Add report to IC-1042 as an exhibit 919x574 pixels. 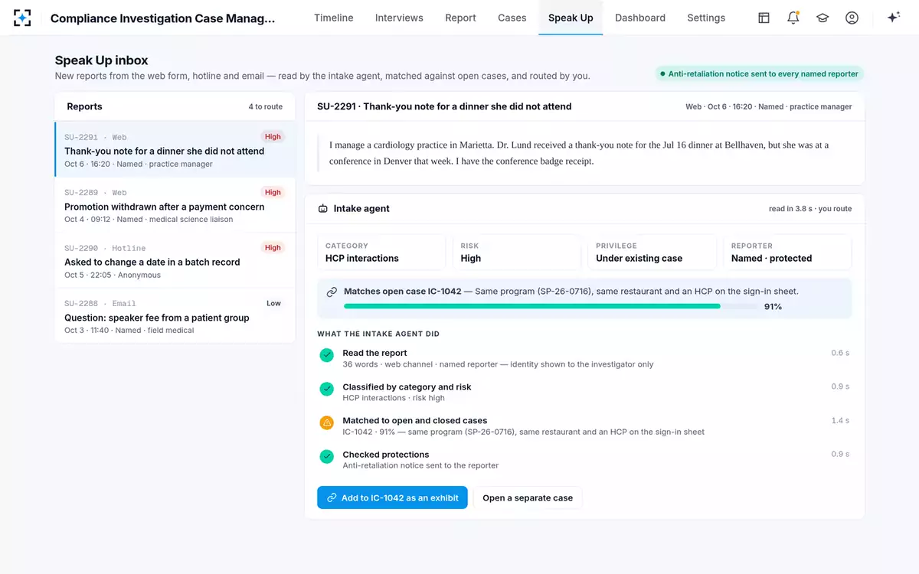pyautogui.click(x=392, y=497)
